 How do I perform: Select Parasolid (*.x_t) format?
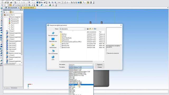coord(81,79)
